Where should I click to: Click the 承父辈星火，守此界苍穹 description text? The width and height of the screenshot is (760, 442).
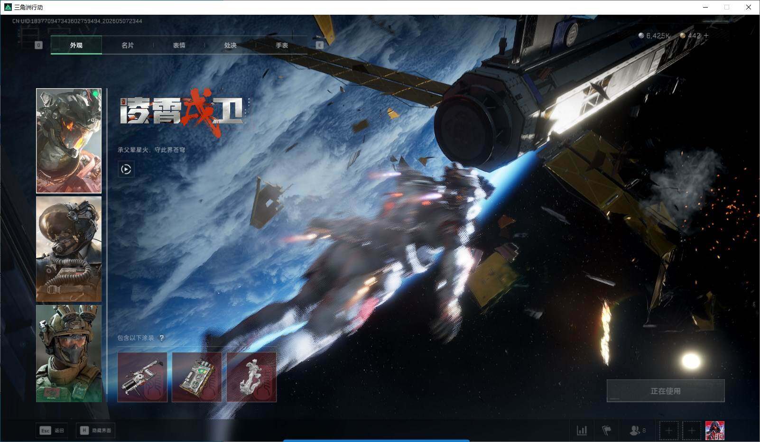point(151,150)
